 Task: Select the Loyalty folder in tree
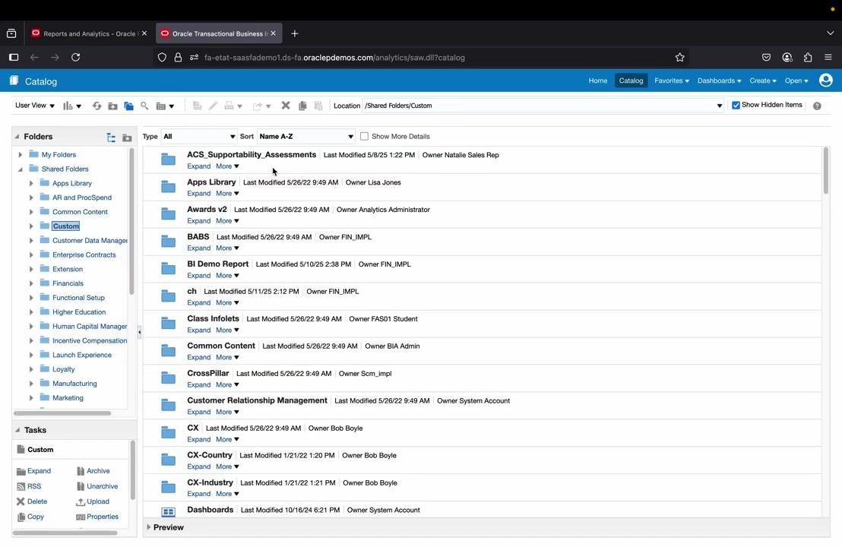[63, 369]
